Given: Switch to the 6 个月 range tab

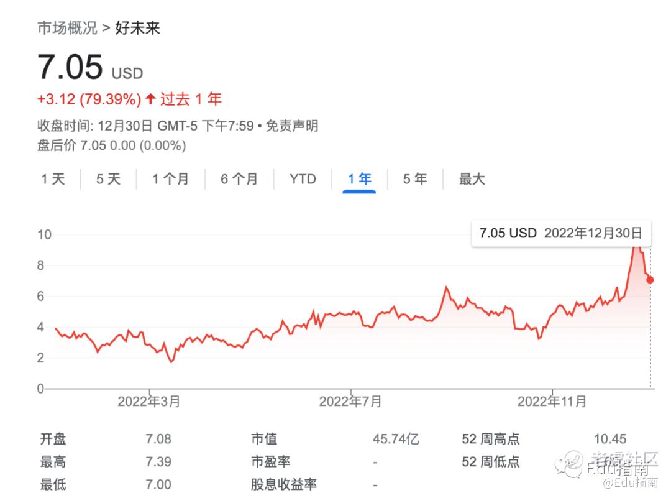Looking at the screenshot, I should [239, 179].
